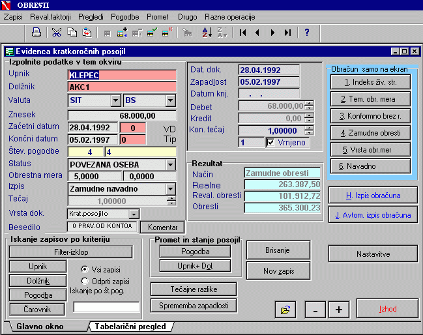423x335 pixels.
Task: Click the Nastavitve button
Action: tap(373, 254)
